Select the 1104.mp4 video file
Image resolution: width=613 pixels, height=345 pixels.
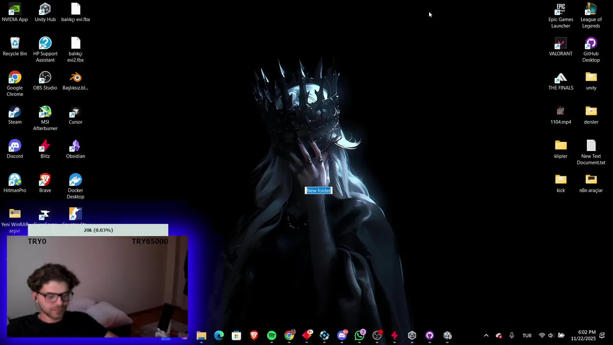tap(561, 115)
